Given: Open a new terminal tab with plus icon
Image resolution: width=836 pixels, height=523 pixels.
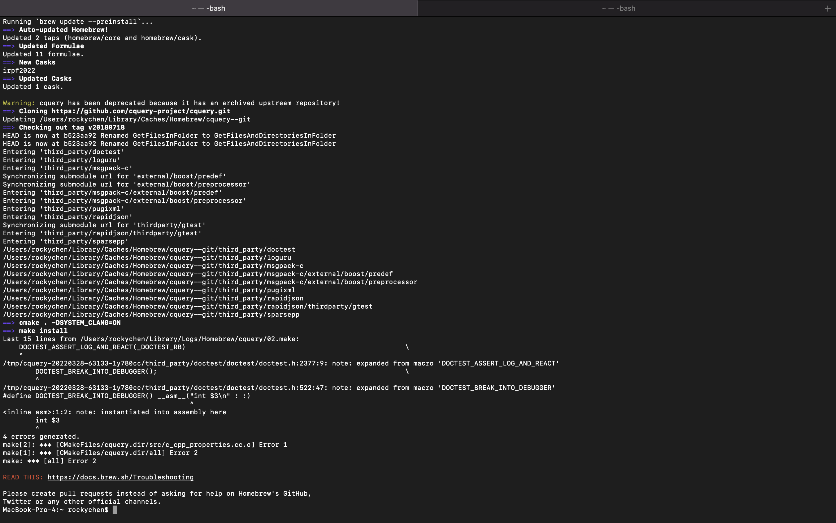Looking at the screenshot, I should pos(827,9).
